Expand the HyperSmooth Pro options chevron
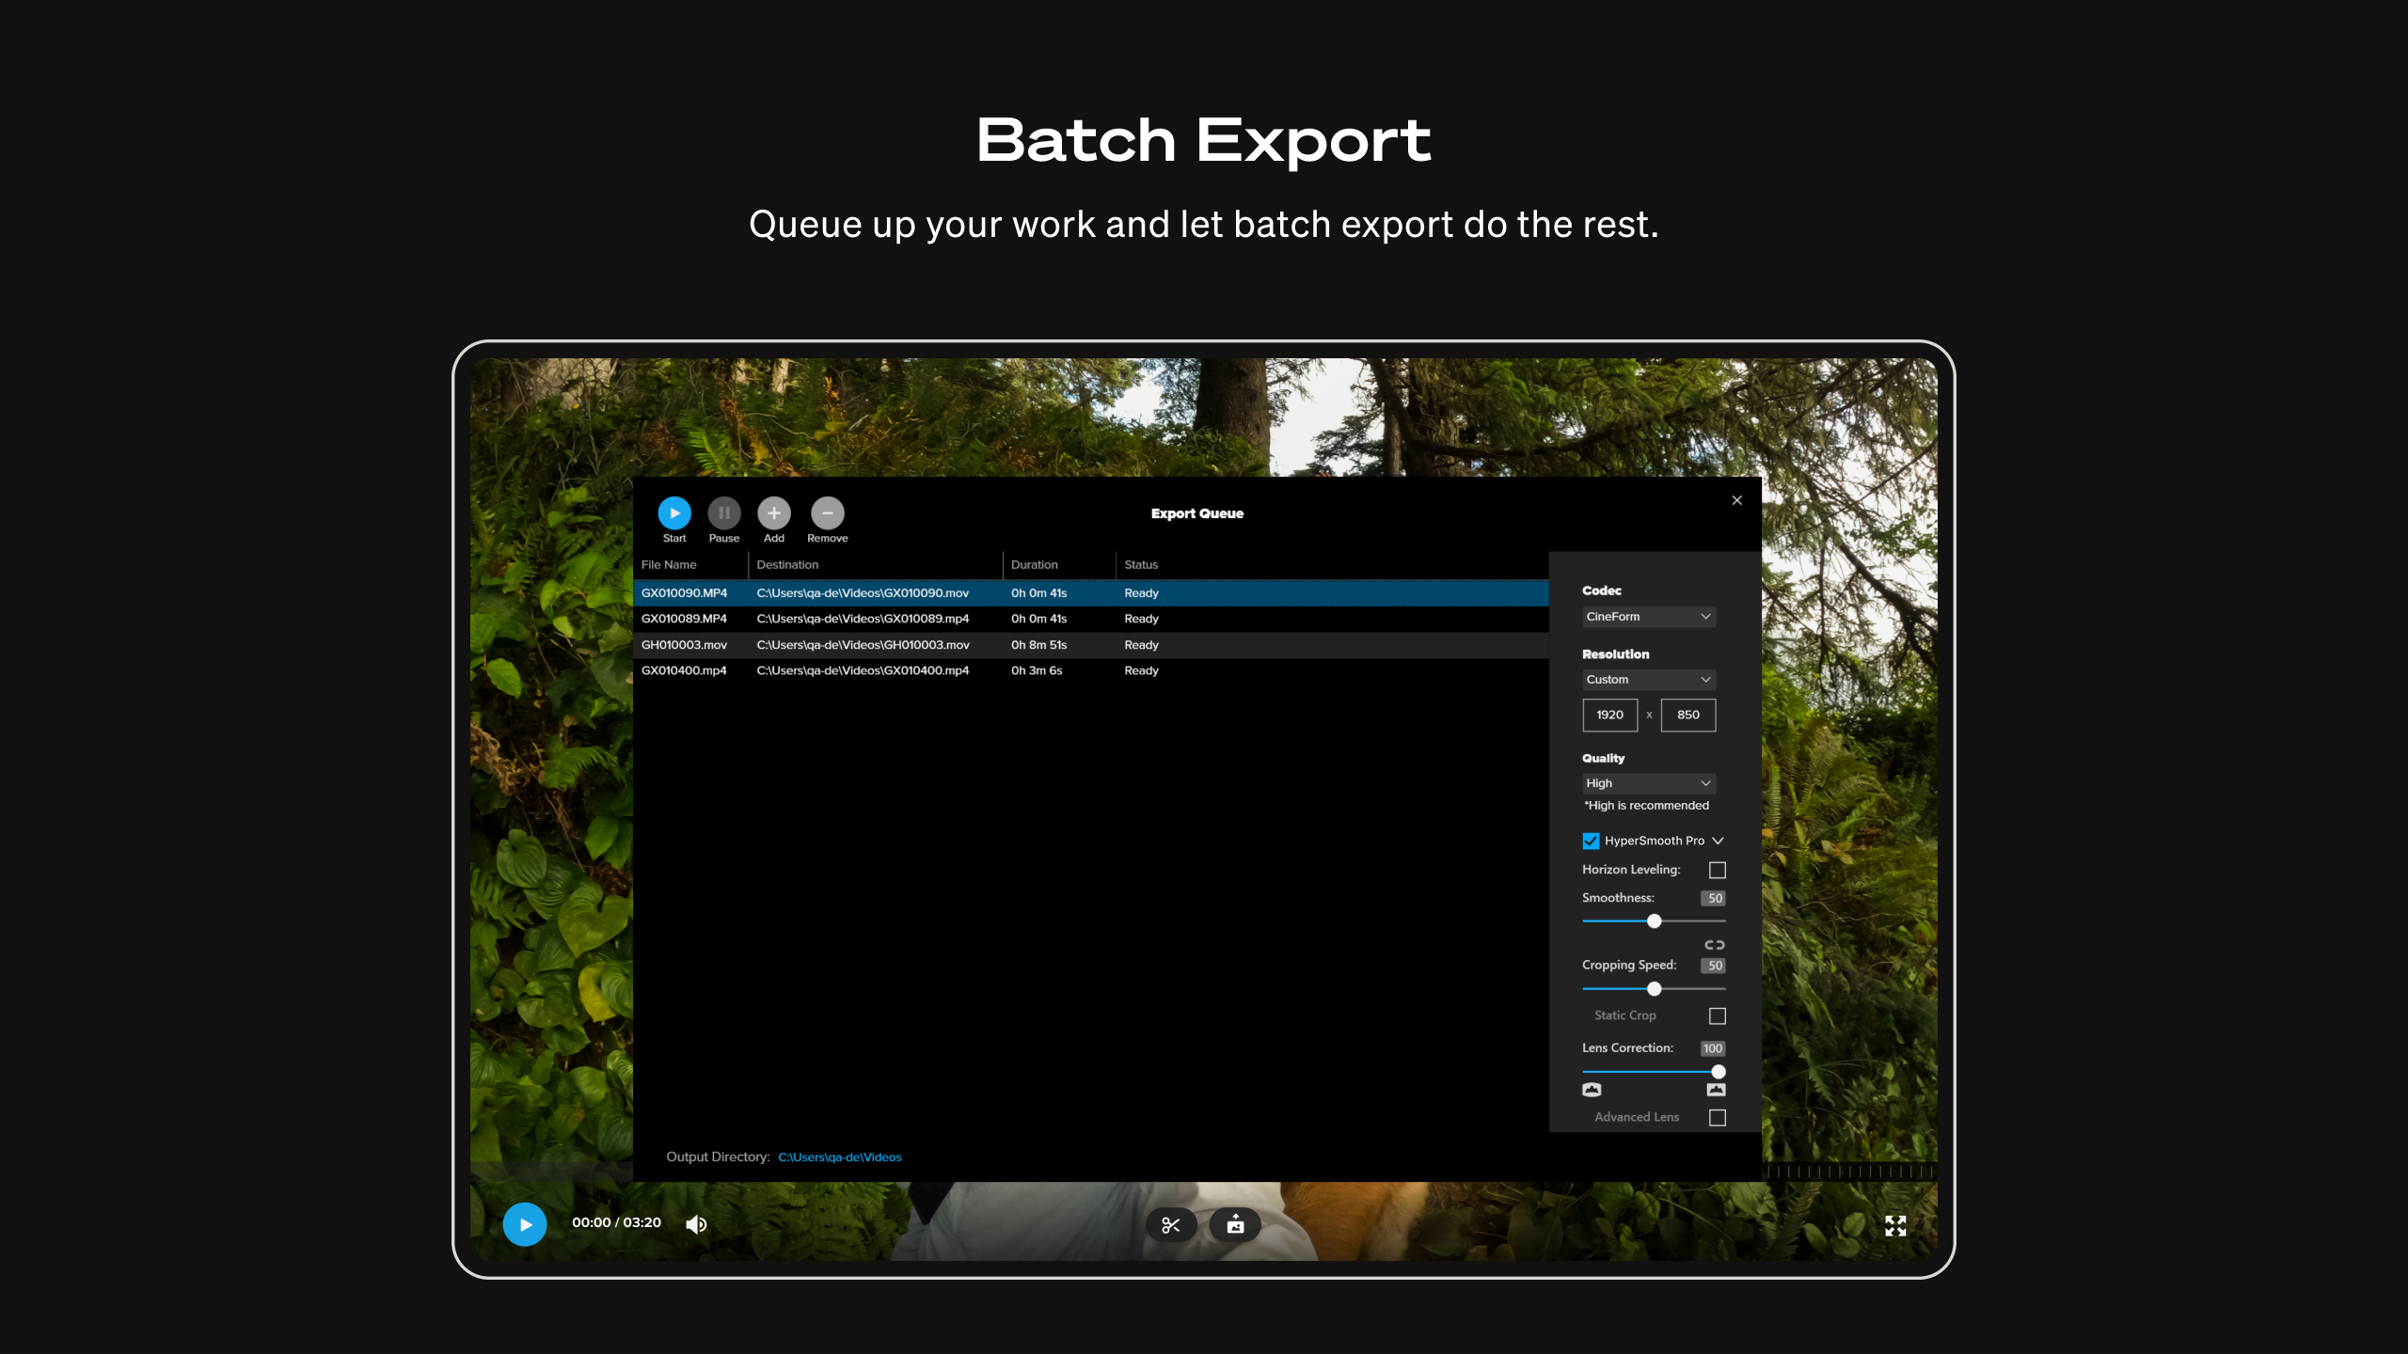The image size is (2408, 1354). tap(1719, 841)
